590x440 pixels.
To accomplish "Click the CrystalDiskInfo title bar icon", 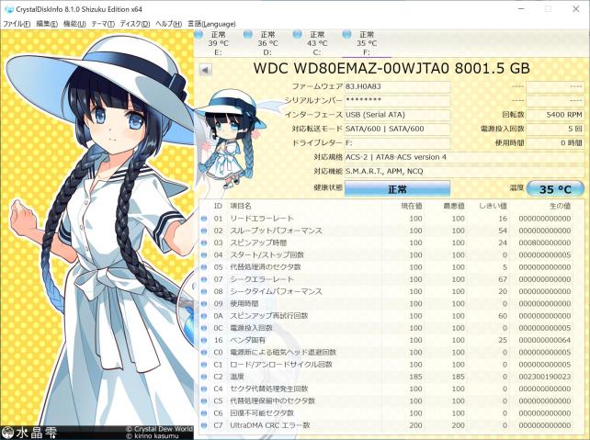I will click(x=9, y=9).
